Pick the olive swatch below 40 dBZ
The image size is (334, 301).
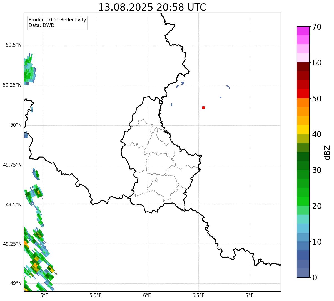pyautogui.click(x=303, y=138)
